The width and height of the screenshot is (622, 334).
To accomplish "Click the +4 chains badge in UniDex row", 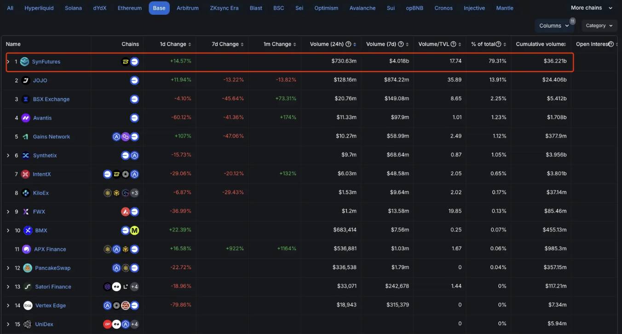I will [134, 324].
